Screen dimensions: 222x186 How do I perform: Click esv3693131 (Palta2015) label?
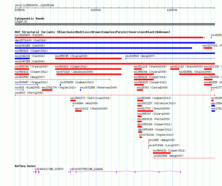point(154,119)
